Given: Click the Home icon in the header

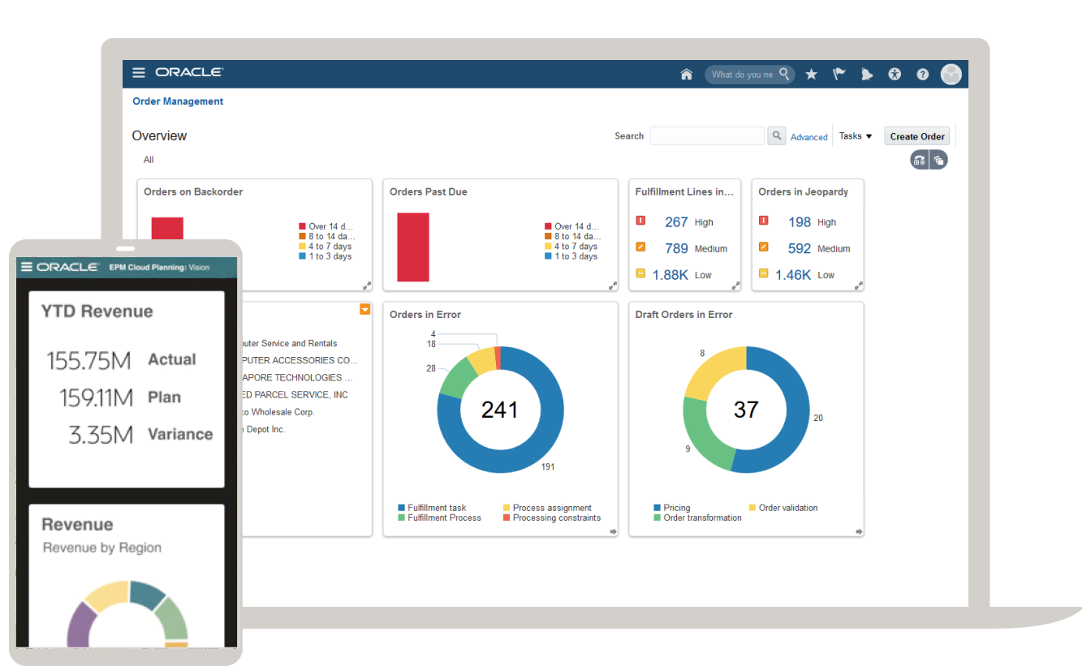Looking at the screenshot, I should click(x=686, y=74).
